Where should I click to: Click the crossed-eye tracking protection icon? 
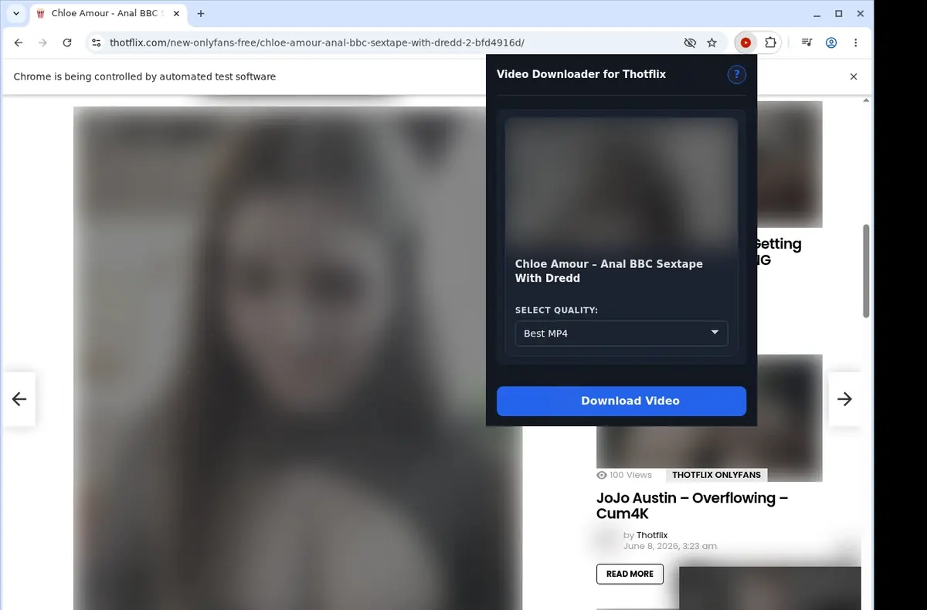pyautogui.click(x=690, y=43)
